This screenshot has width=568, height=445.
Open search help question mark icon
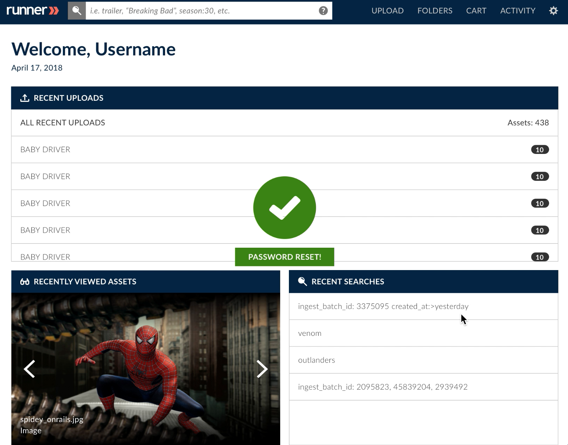pyautogui.click(x=323, y=10)
